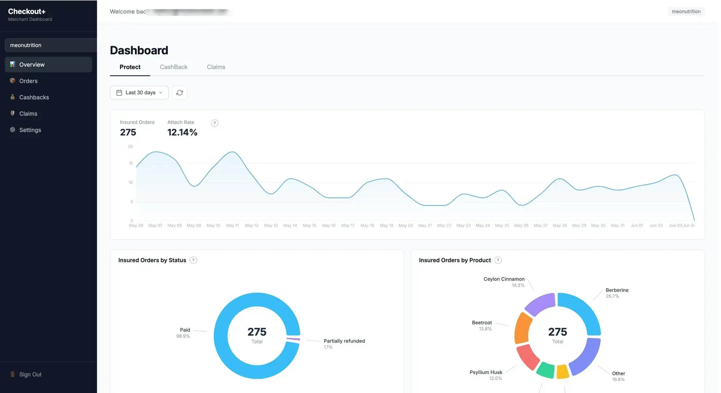Viewport: 721px width, 393px height.
Task: Click the Berberine 26.7% label
Action: (617, 293)
